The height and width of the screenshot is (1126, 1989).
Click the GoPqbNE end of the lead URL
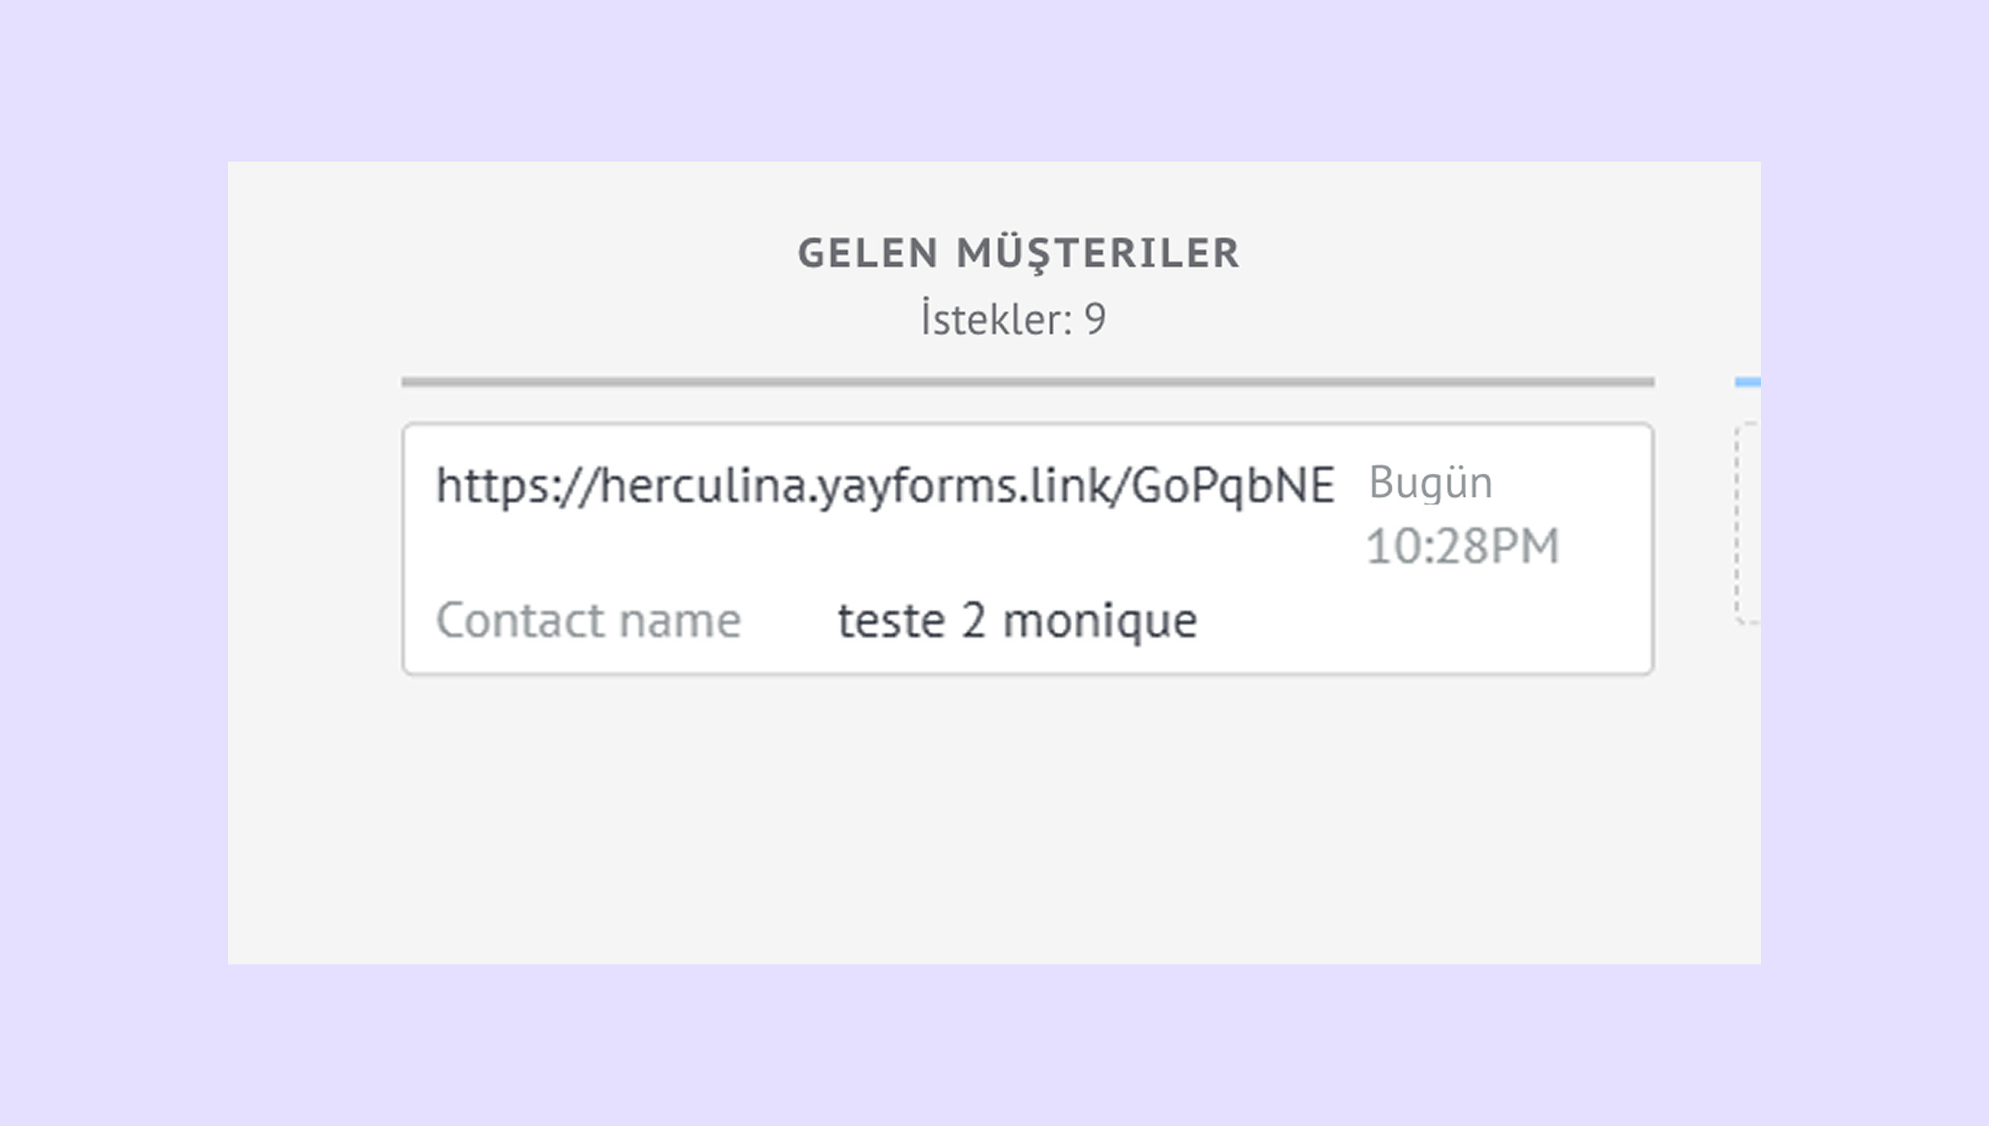pos(1234,485)
